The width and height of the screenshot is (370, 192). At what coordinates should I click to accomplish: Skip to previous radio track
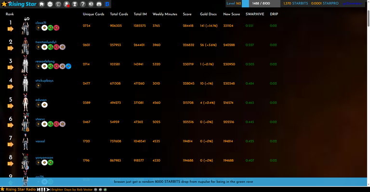39,190
